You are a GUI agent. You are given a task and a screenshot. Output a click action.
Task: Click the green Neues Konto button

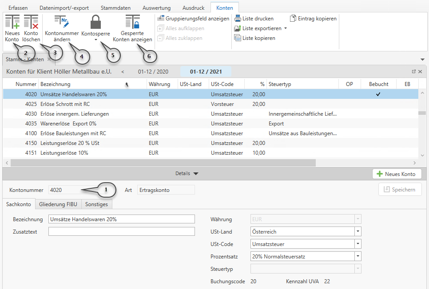click(397, 174)
